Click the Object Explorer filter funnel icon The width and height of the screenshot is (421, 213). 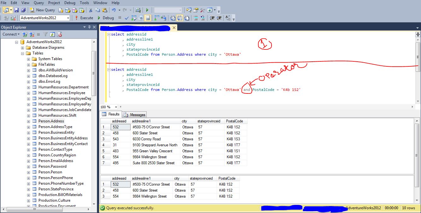click(45, 34)
